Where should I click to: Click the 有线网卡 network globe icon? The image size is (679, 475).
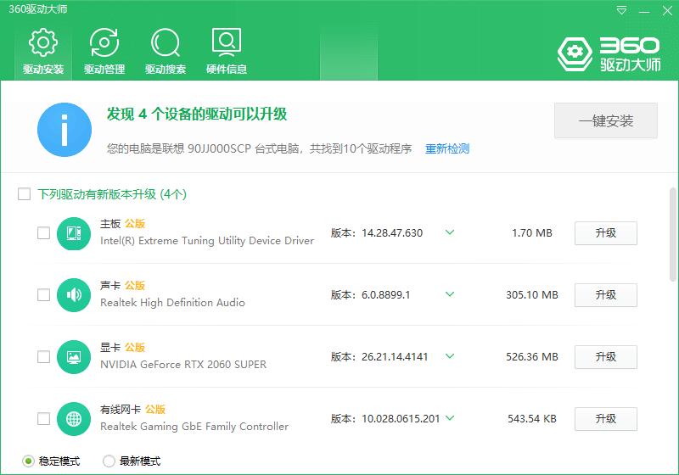point(74,419)
